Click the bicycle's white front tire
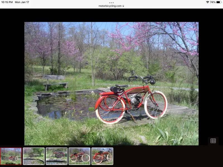The height and width of the screenshot is (167, 223). pos(156,105)
